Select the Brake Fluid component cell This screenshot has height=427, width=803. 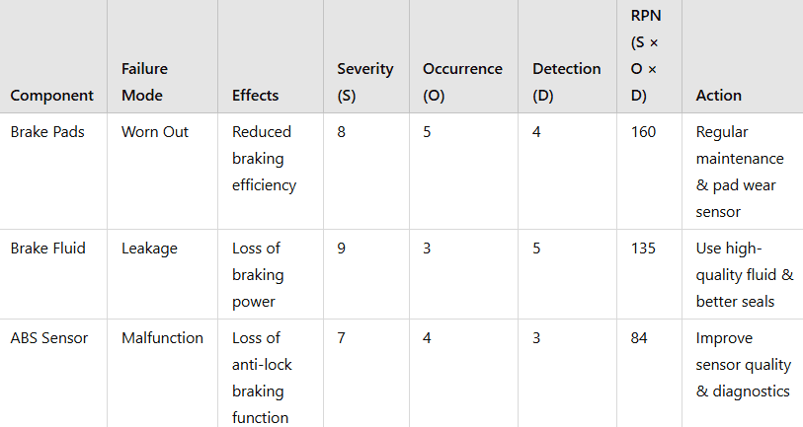point(47,249)
